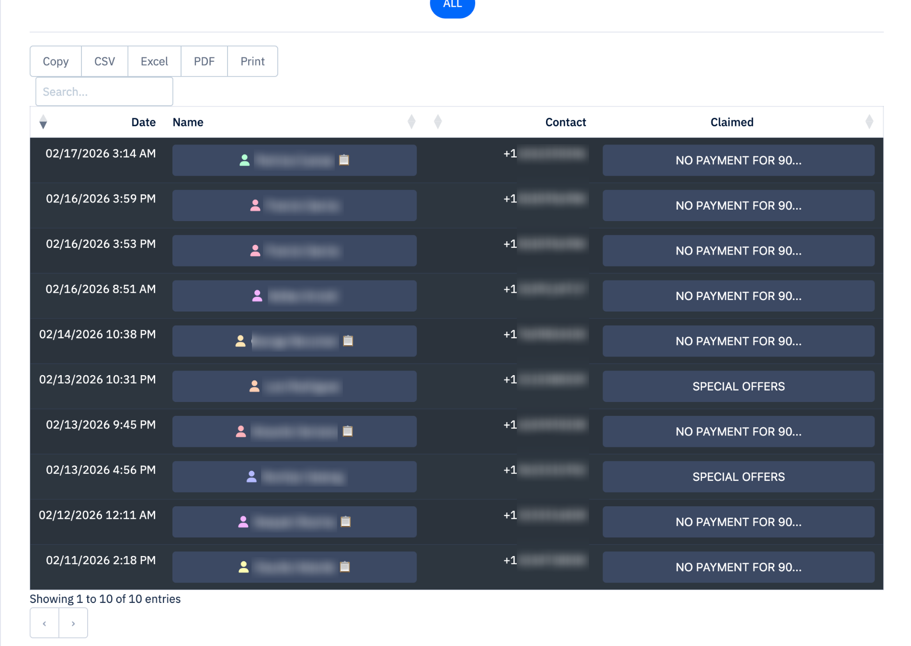911x646 pixels.
Task: Click date 02/14/2026 10:38 PM
Action: pos(97,334)
